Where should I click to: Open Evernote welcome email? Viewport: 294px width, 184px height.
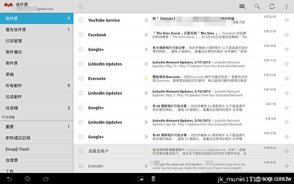click(x=184, y=79)
